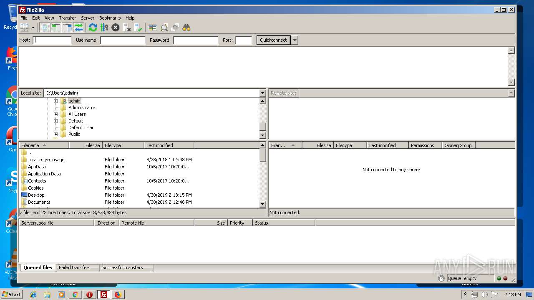Screen dimensions: 534x300
Task: Open Google Chrome from the taskbar
Action: pos(75,295)
